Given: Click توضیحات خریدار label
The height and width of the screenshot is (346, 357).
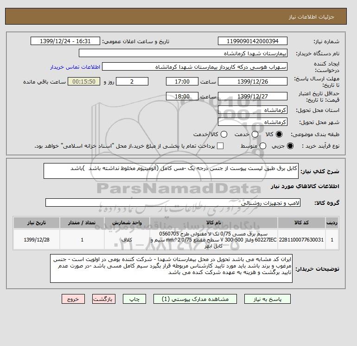Looking at the screenshot, I should [x=317, y=269].
